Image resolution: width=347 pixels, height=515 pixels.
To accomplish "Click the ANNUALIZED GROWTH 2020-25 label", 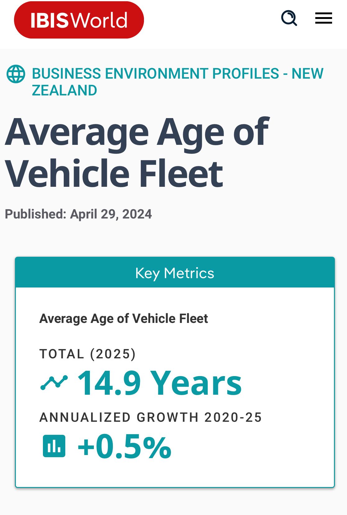I will pos(151,417).
